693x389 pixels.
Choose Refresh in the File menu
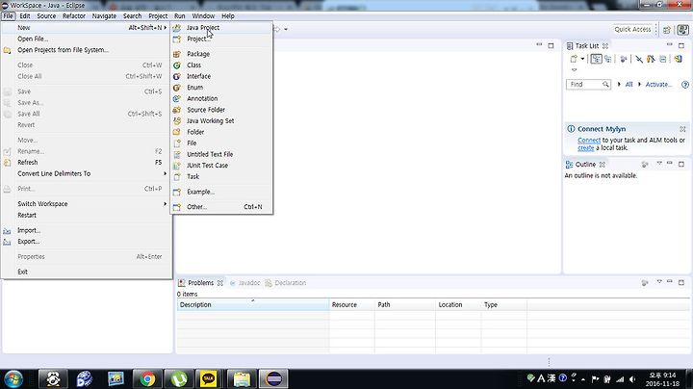(87, 162)
